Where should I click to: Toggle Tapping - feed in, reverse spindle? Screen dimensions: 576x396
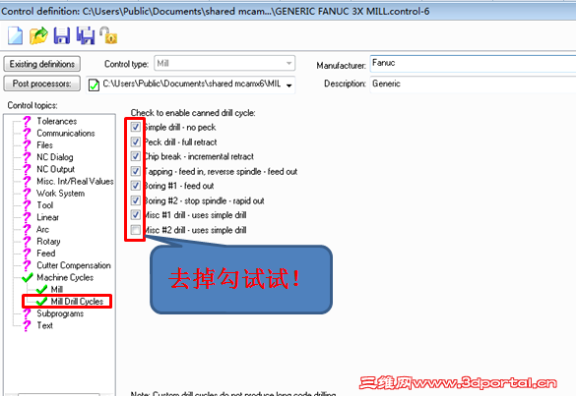(136, 171)
